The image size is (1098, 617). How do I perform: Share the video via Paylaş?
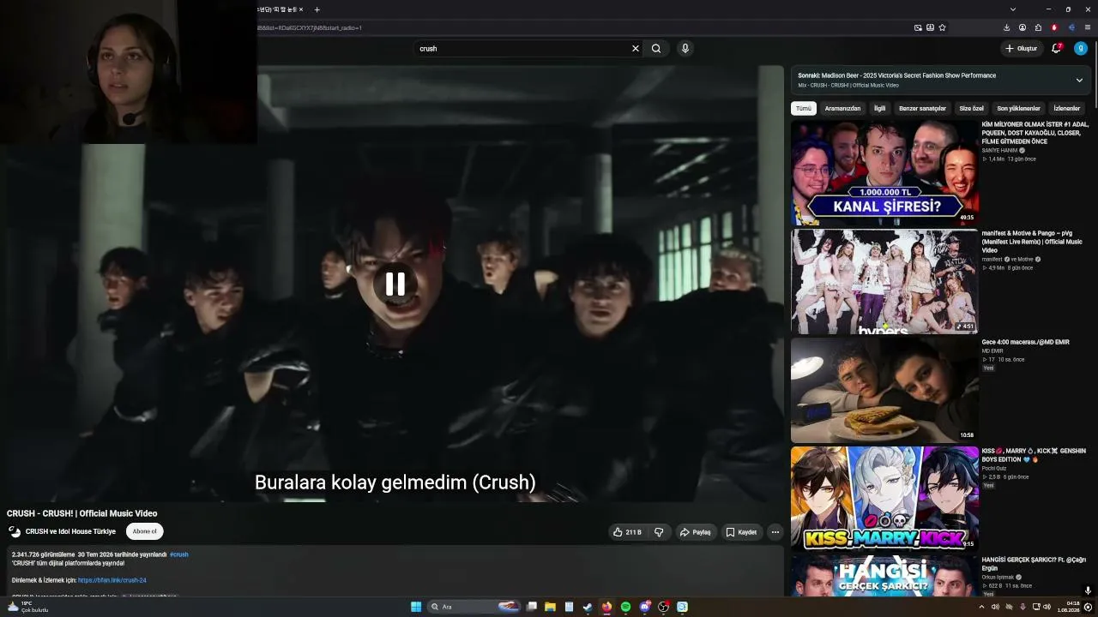695,532
